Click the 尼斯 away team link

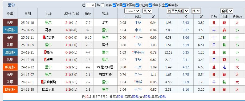[x=105, y=23]
